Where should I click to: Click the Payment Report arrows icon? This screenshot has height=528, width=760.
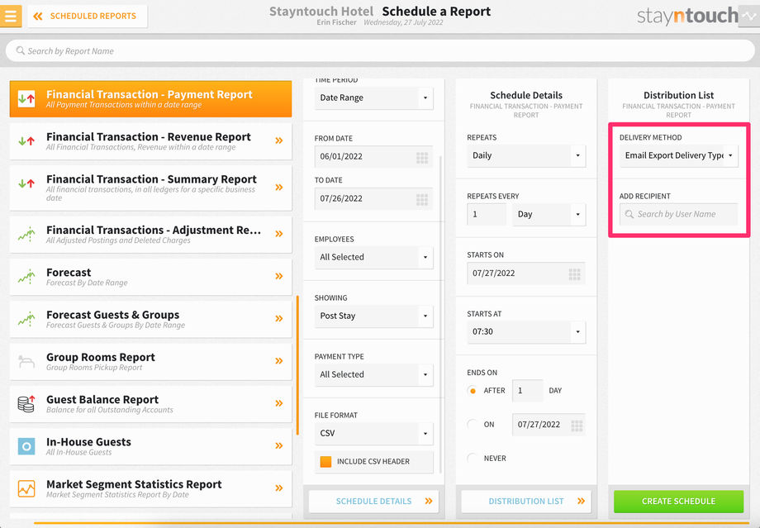[x=26, y=99]
